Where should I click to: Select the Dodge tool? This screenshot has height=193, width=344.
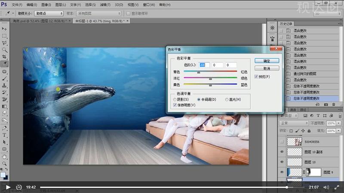point(4,121)
